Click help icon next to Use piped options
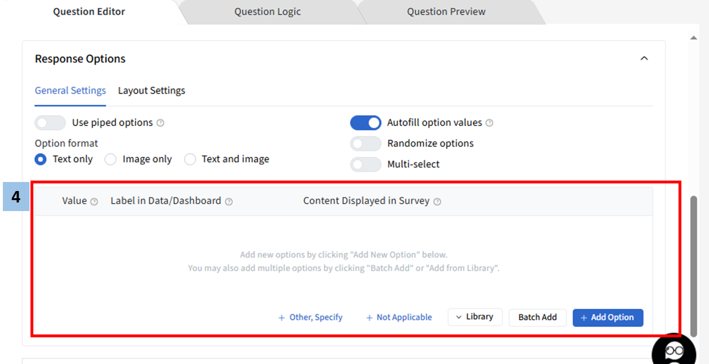This screenshot has height=364, width=709. click(161, 123)
